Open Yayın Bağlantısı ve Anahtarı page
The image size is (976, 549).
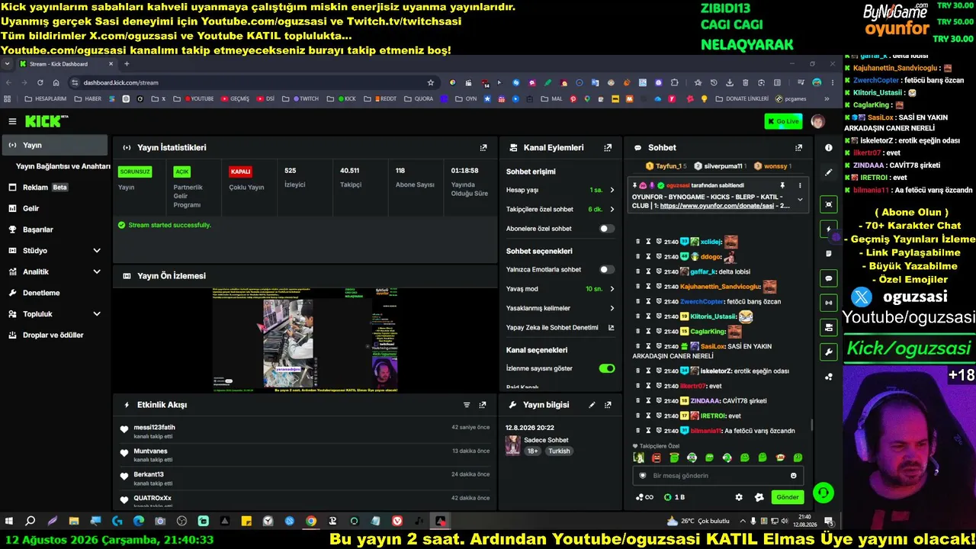[63, 166]
